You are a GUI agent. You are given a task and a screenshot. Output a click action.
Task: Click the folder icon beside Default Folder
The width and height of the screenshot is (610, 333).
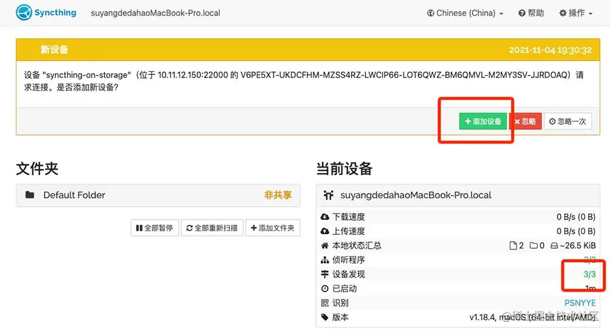coord(30,195)
